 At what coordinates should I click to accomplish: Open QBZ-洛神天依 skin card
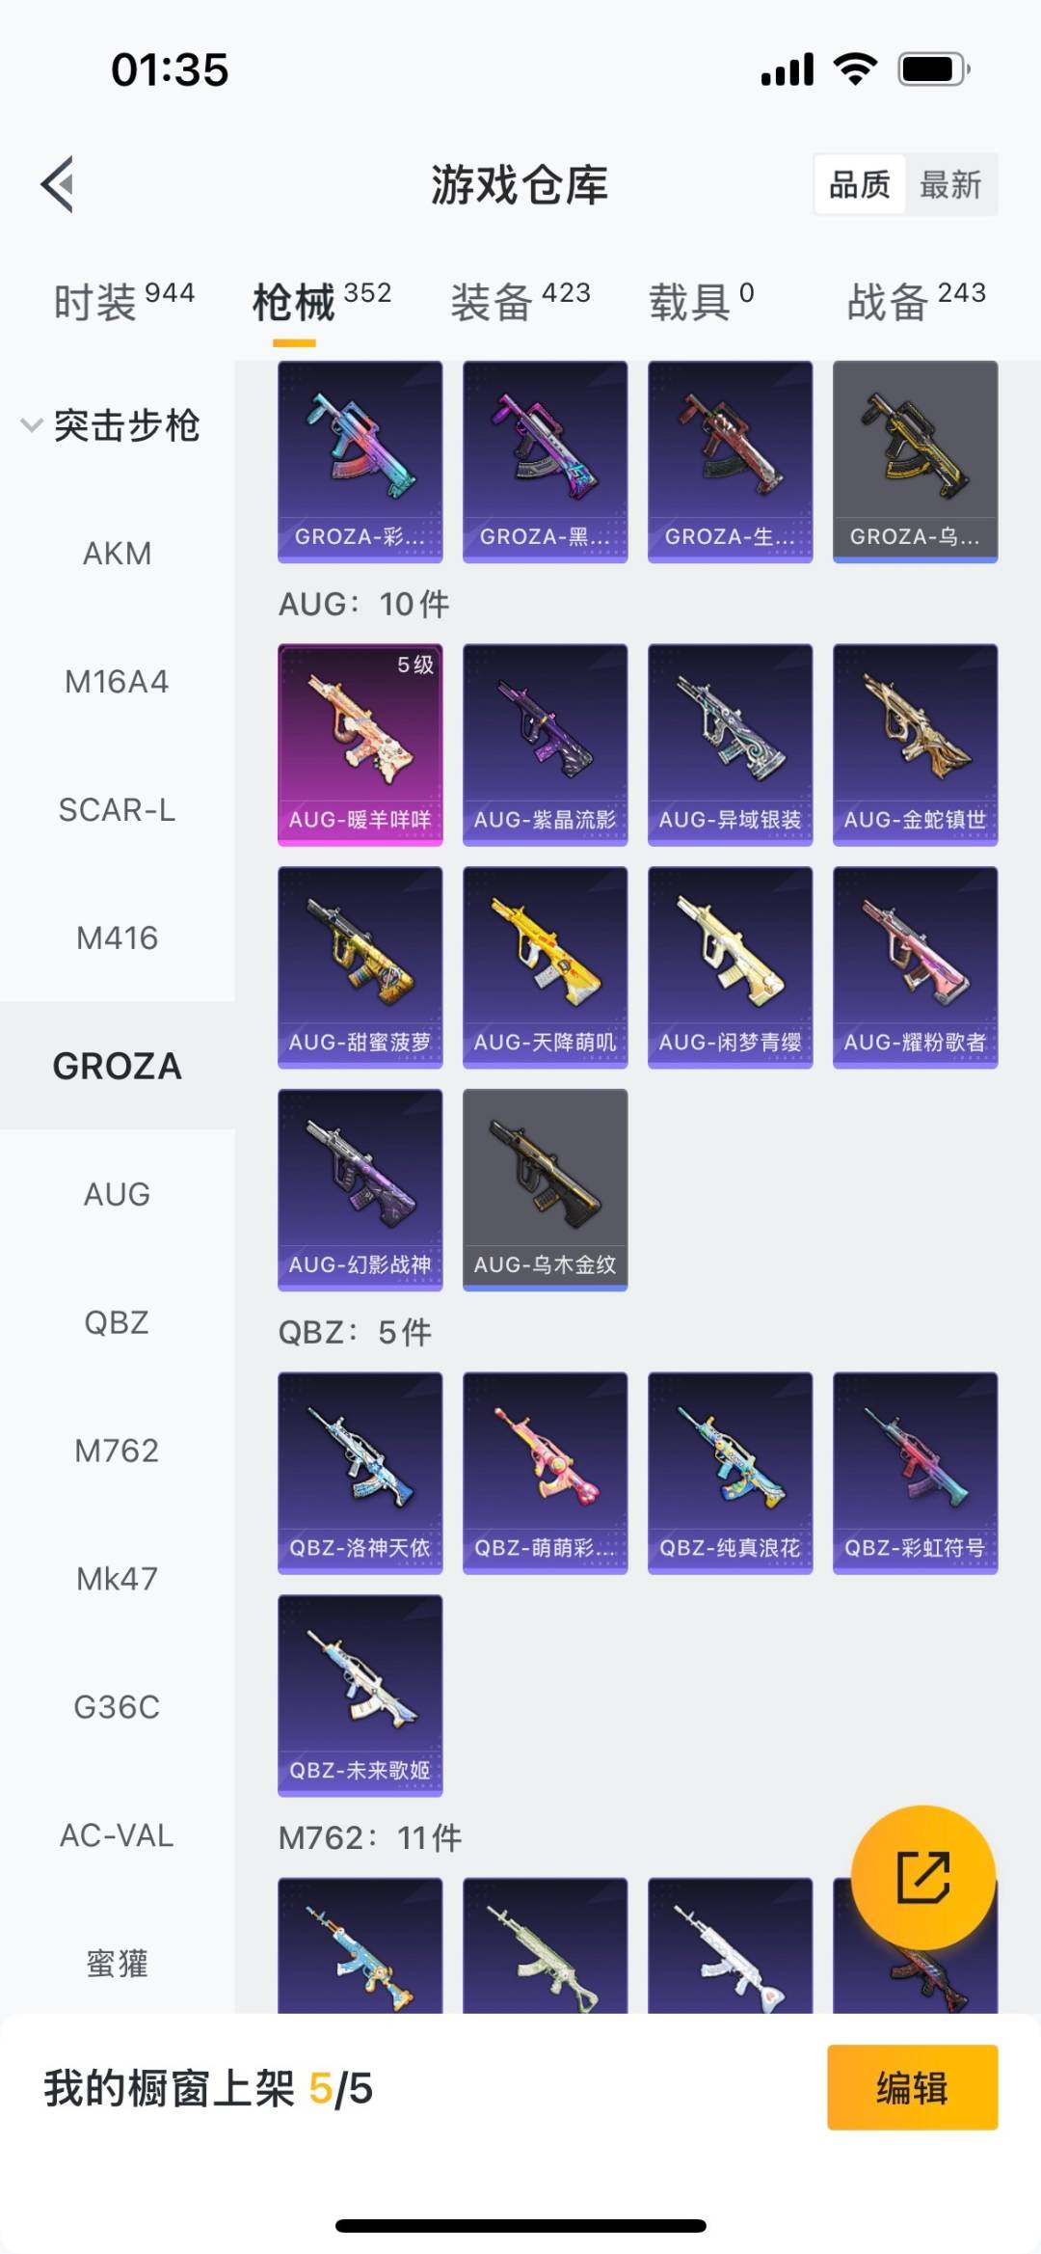(360, 1473)
